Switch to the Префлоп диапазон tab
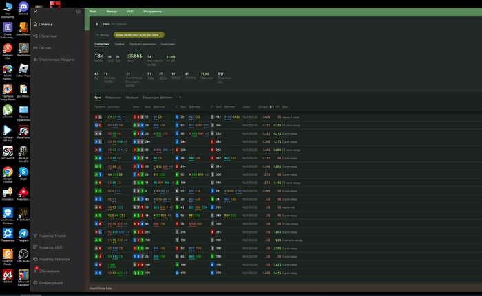 point(143,44)
